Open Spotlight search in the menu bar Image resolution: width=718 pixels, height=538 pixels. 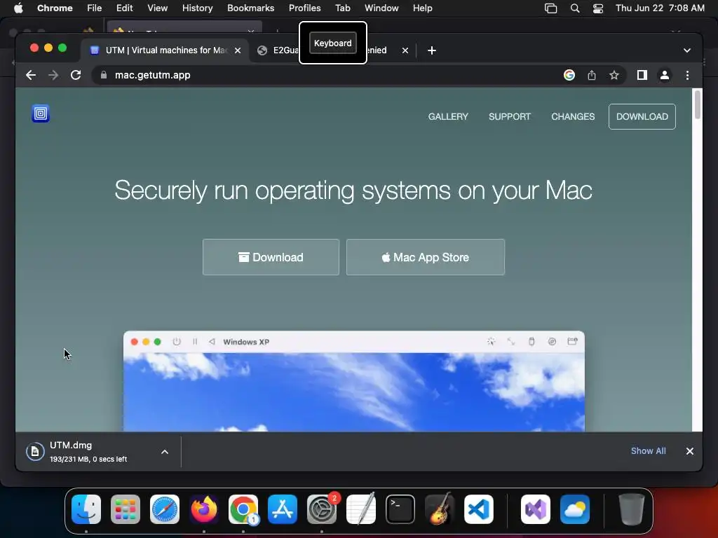[x=575, y=8]
